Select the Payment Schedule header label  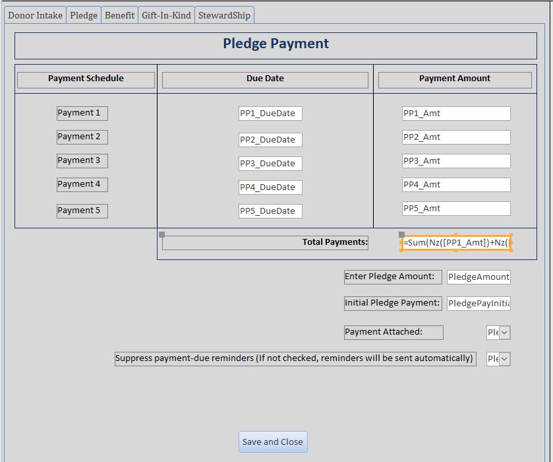coord(86,80)
